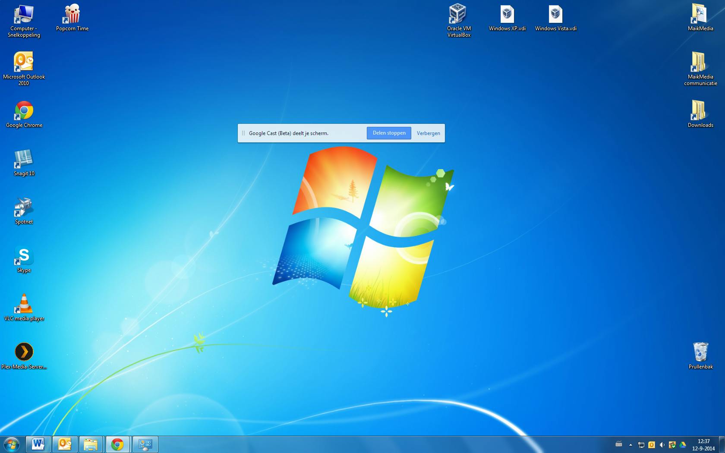Show hidden system tray icons arrow

click(630, 445)
